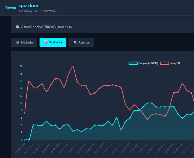Click the clock icon beside Ostatni odczyt
Viewport: 194px width, 158px height.
[x=18, y=27]
